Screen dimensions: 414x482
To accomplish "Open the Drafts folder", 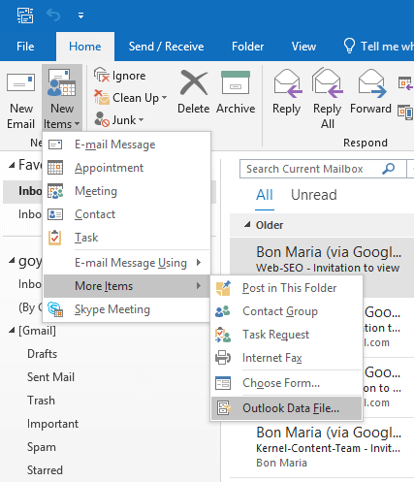I will pos(43,354).
